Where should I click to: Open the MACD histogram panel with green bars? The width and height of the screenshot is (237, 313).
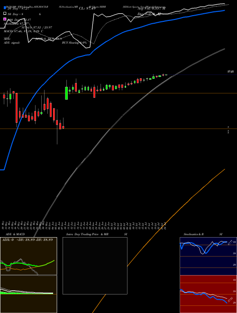click(28, 294)
